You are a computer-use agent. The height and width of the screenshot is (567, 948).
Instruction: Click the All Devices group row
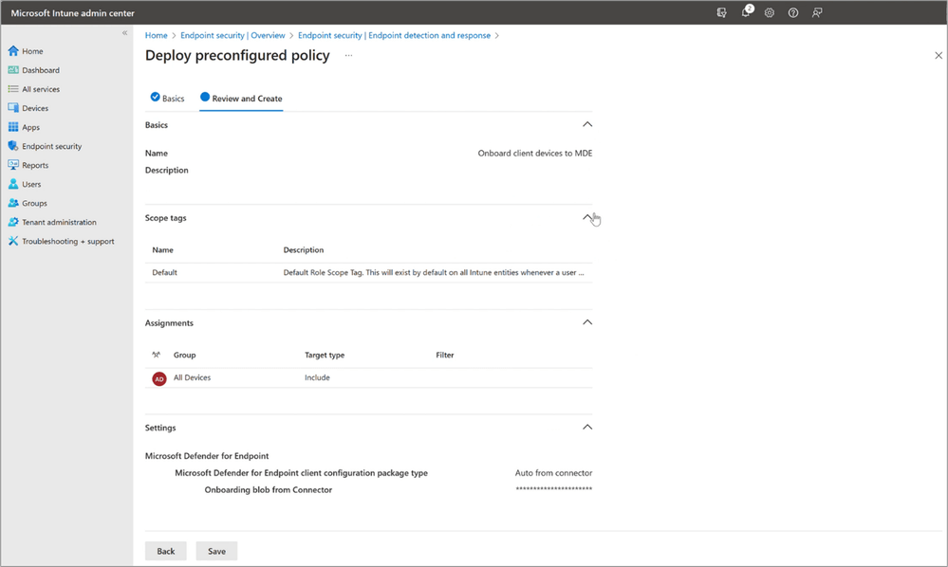click(x=369, y=378)
